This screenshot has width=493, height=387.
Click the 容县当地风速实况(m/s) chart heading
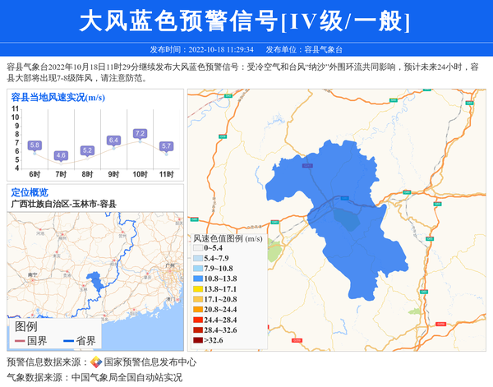(x=58, y=97)
